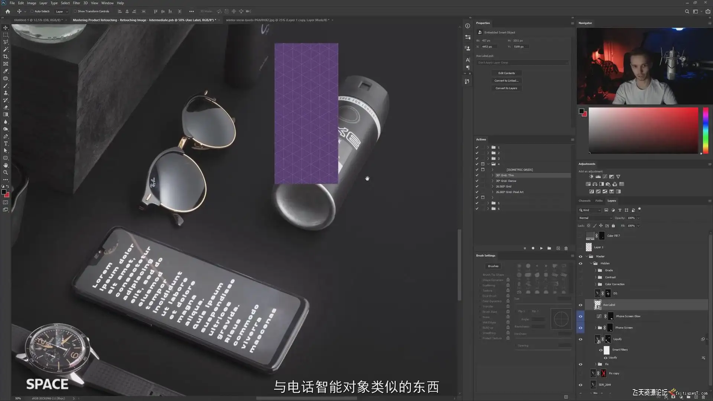This screenshot has height=401, width=713.
Task: Expand the 30° Grid: Dense action
Action: (x=493, y=181)
